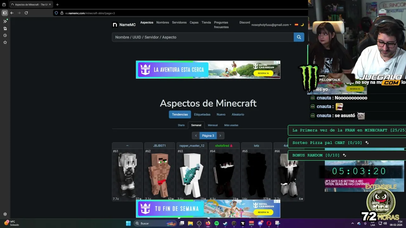Screen dimensions: 406x228
Task: Expand the nosoyholyfuuu@gmail.com account dropdown
Action: (x=271, y=25)
